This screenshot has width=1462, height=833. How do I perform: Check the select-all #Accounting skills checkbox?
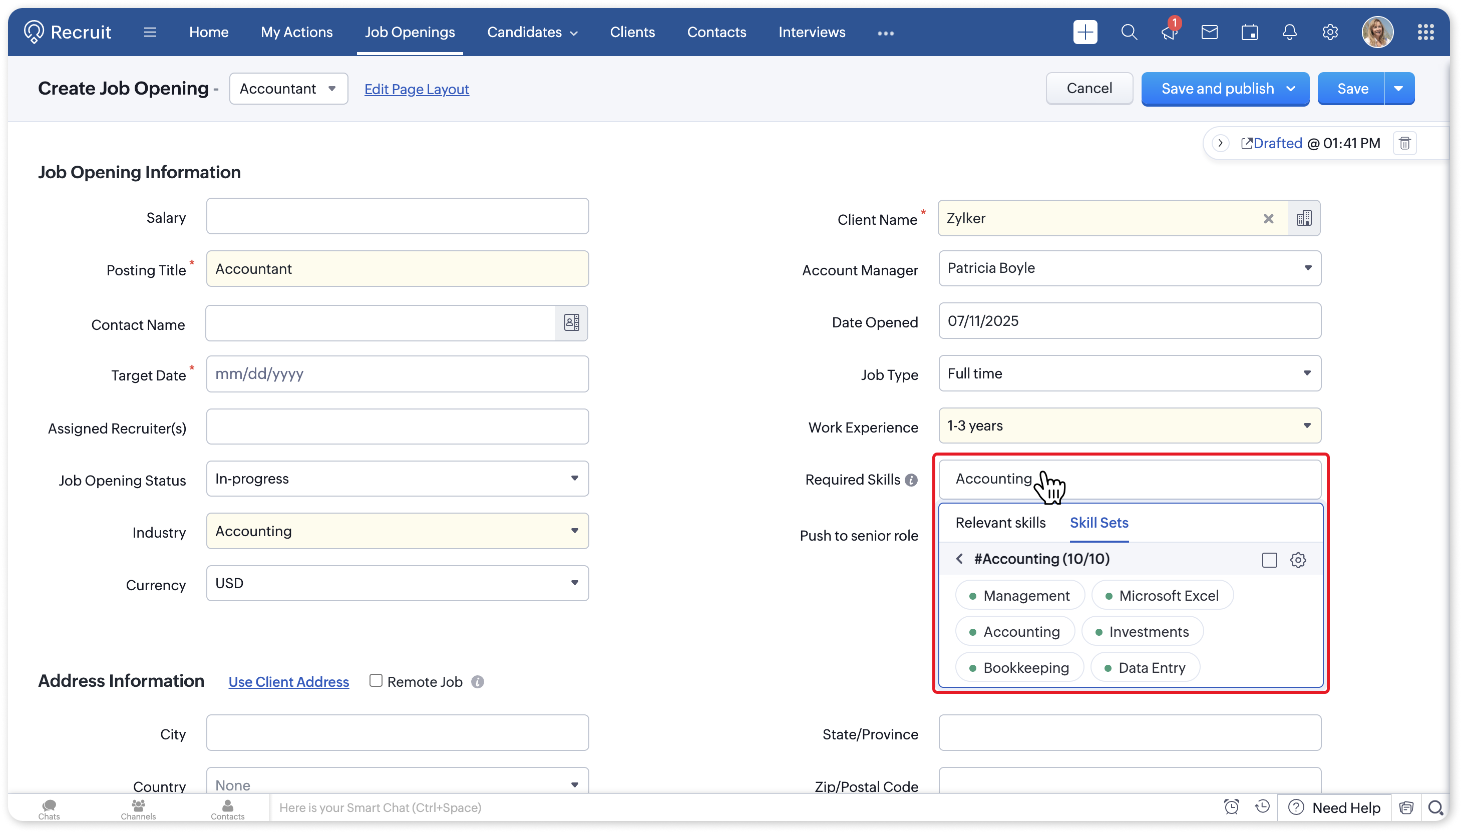coord(1269,560)
